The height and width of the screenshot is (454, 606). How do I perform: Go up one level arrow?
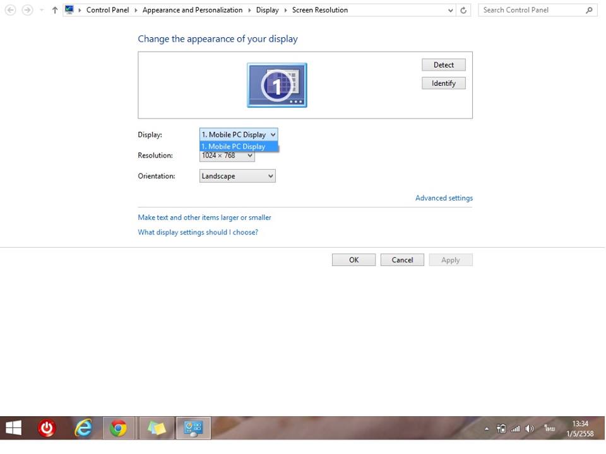[x=54, y=11]
